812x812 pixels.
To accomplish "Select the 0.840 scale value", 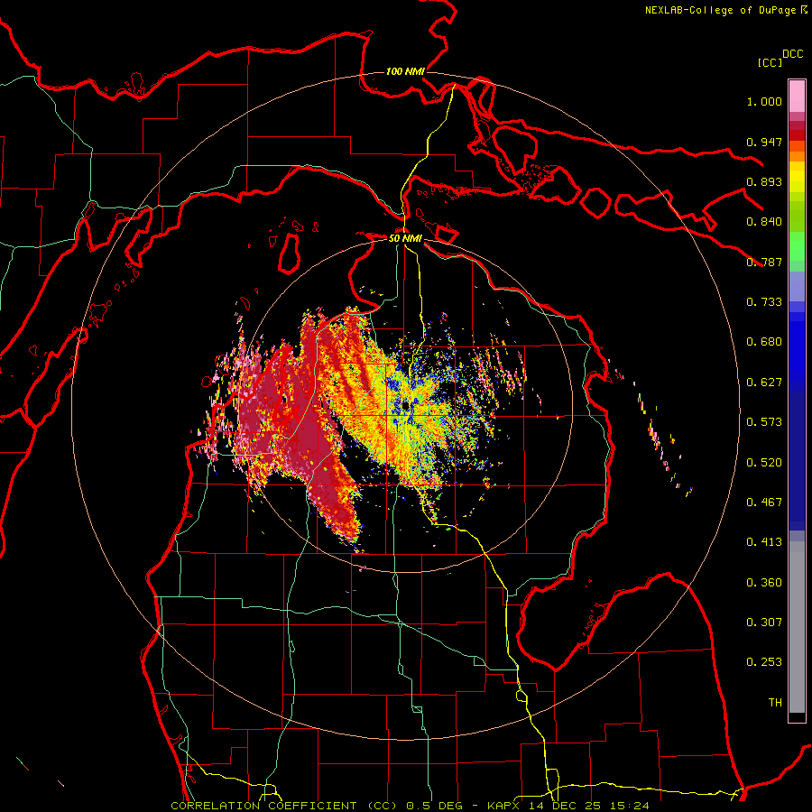I will click(764, 222).
